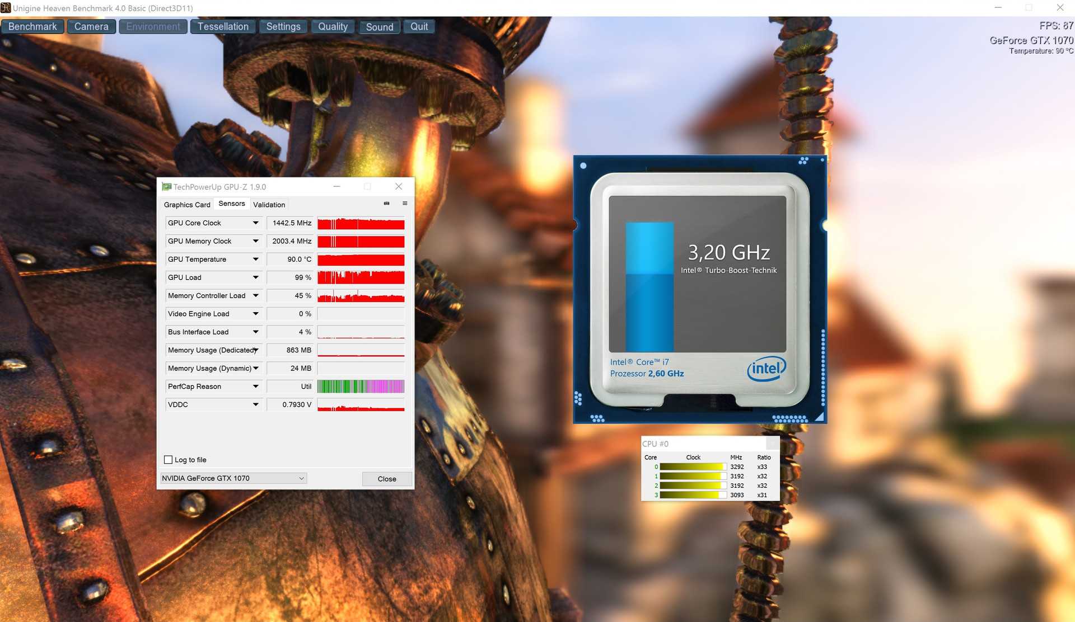Open the GPU-Z hamburger menu icon
The image size is (1075, 622).
[405, 204]
